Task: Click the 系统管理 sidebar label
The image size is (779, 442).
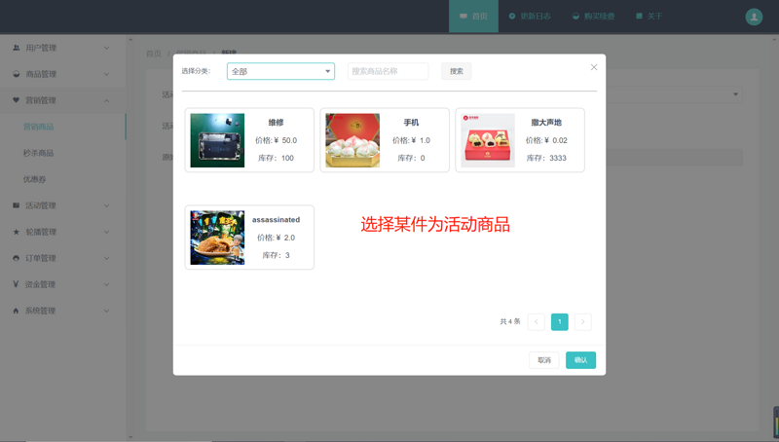Action: (40, 311)
